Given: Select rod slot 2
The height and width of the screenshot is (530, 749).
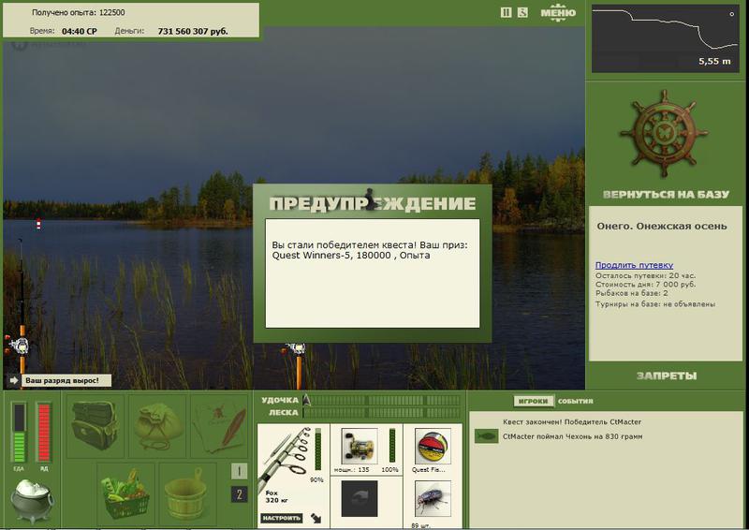Looking at the screenshot, I should [240, 494].
